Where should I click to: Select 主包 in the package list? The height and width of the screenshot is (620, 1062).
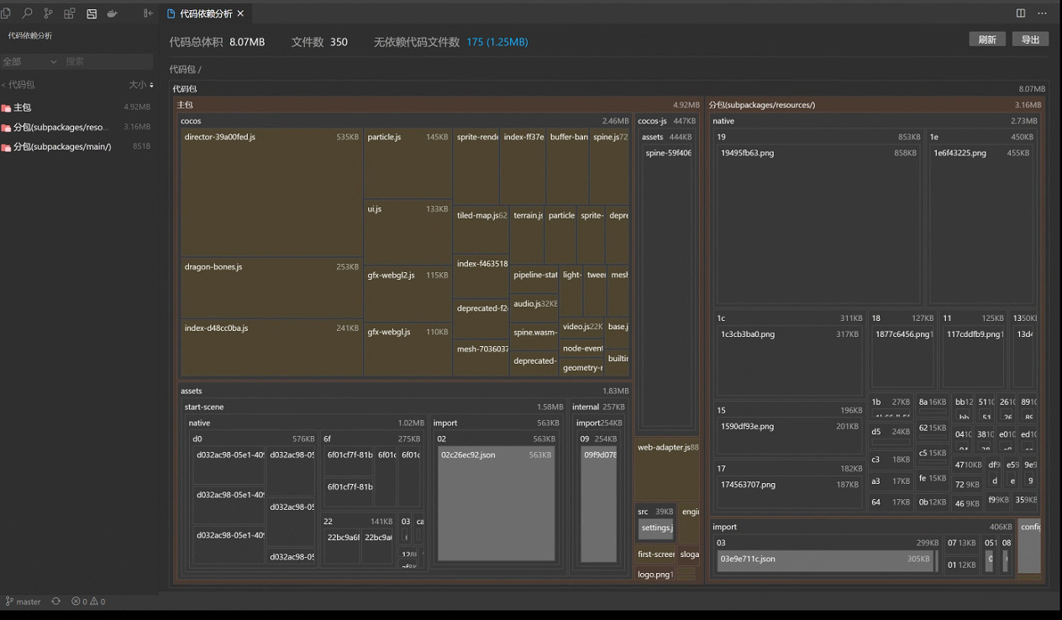23,108
